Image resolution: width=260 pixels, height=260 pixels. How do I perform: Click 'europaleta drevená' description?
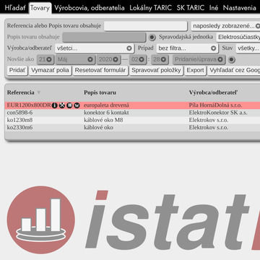(x=106, y=105)
